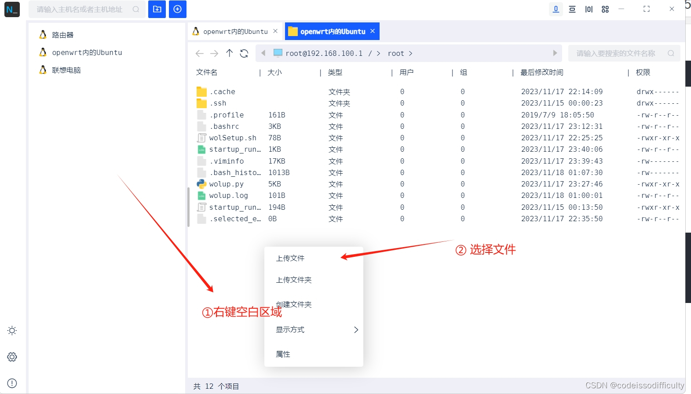Sort by 最后修改时间 column header
Image resolution: width=691 pixels, height=394 pixels.
542,72
